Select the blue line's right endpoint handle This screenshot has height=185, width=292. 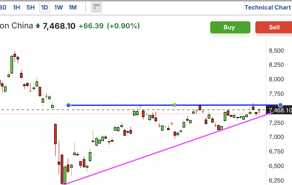pyautogui.click(x=280, y=105)
